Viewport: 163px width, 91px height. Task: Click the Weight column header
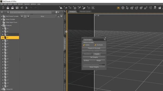pos(100,61)
